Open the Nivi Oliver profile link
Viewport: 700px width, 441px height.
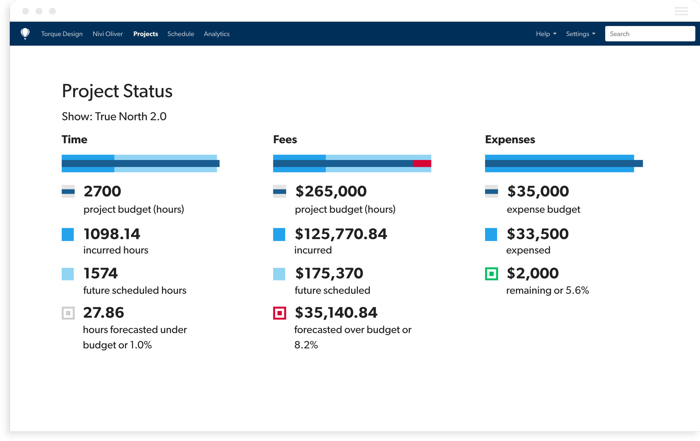(x=107, y=34)
